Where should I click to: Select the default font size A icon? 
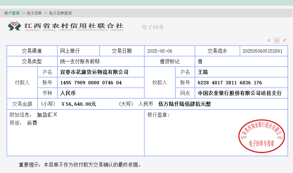point(277,40)
